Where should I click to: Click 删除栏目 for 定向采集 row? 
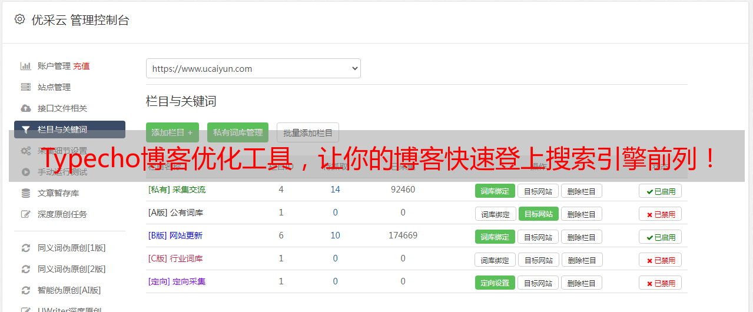coord(581,283)
